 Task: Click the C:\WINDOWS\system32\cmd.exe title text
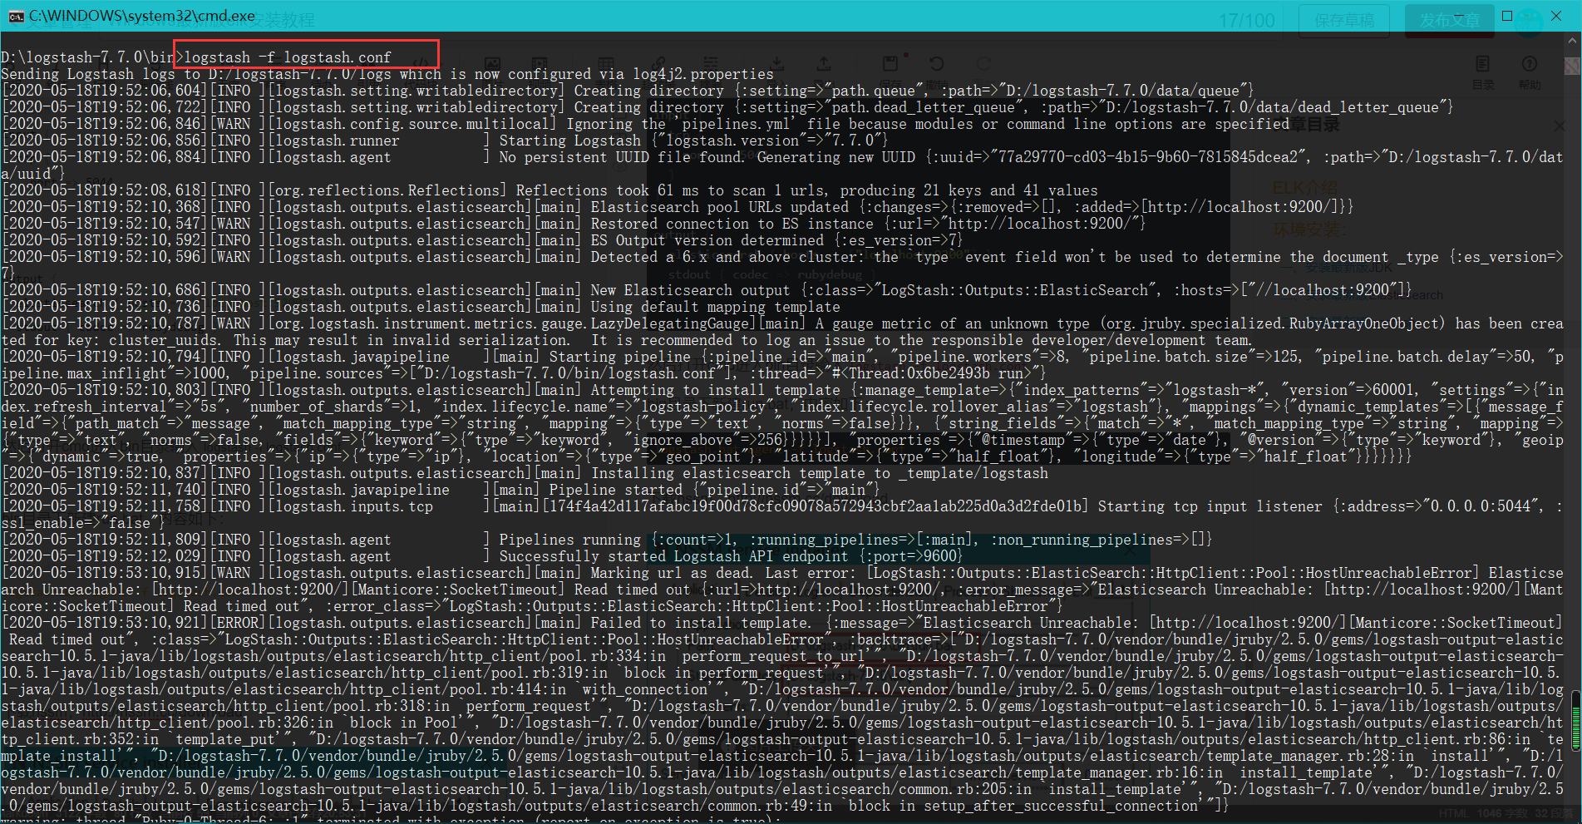(142, 16)
